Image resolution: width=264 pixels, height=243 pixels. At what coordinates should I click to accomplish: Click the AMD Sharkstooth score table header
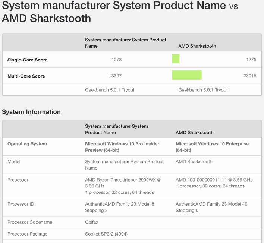coord(197,46)
